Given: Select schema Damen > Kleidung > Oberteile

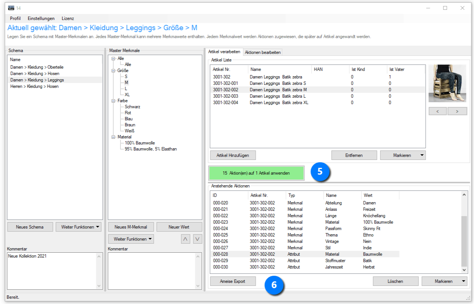Looking at the screenshot, I should 37,67.
